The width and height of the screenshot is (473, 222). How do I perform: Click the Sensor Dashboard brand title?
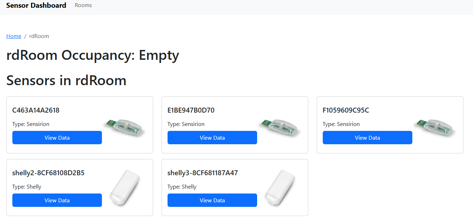pyautogui.click(x=36, y=5)
